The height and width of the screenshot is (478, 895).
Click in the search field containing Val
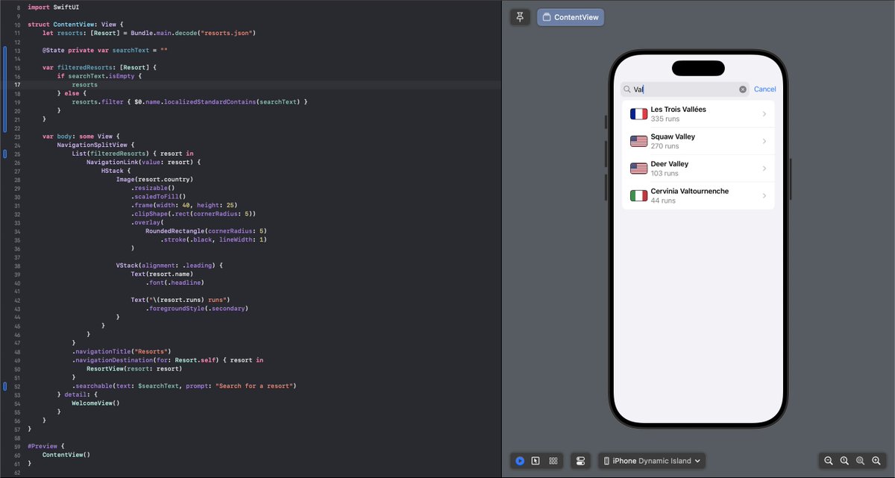tap(685, 89)
